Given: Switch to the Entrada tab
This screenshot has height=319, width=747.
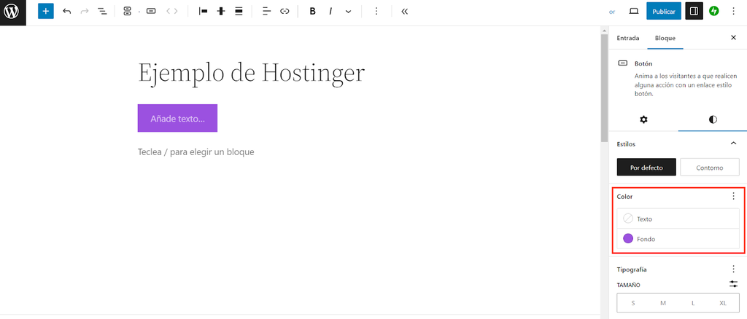Looking at the screenshot, I should 628,38.
